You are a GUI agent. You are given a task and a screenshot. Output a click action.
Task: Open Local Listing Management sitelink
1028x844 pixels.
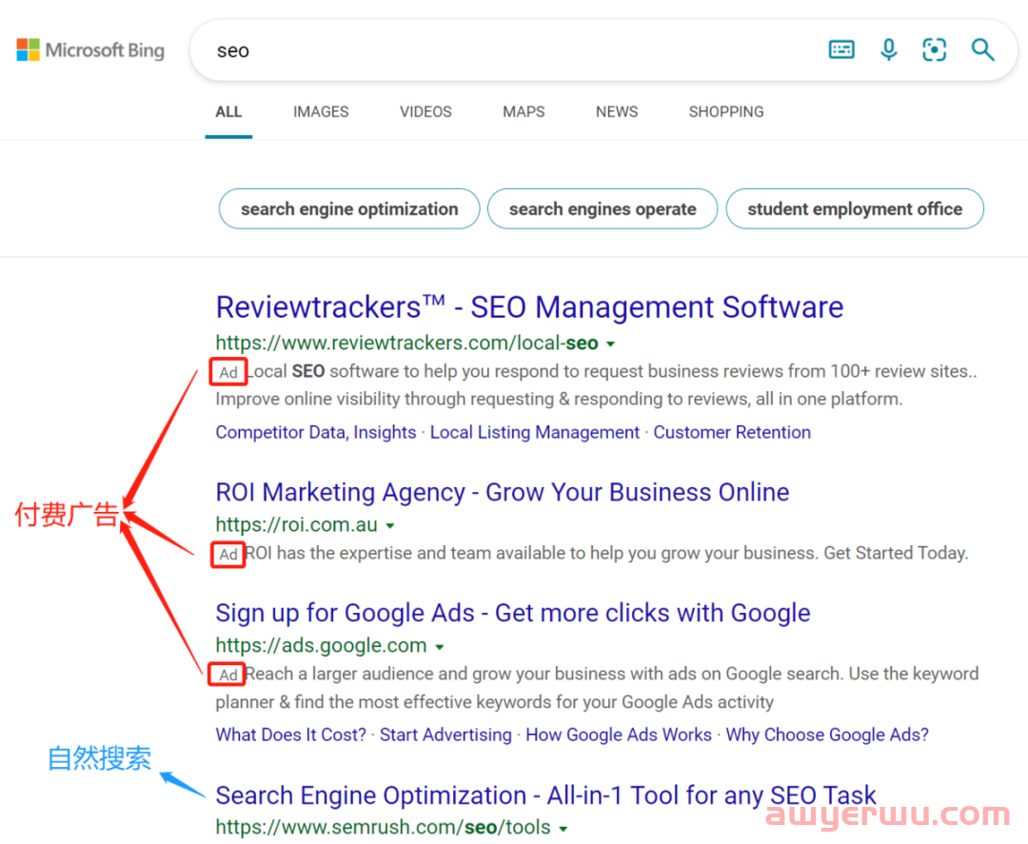534,433
